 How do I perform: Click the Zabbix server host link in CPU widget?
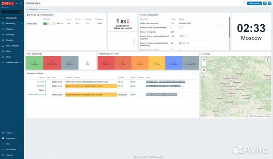(32, 23)
